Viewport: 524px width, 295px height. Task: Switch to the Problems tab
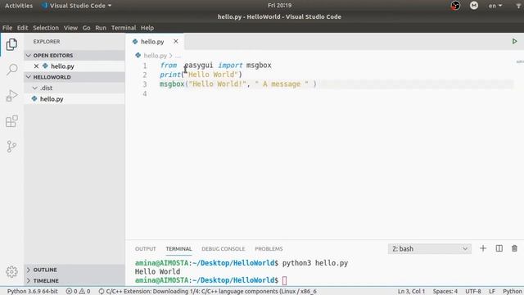click(x=269, y=249)
